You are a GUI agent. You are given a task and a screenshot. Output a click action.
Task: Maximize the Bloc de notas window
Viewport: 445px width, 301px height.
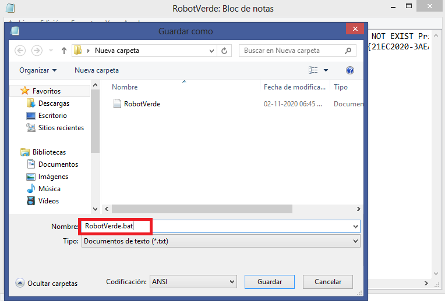coord(409,6)
